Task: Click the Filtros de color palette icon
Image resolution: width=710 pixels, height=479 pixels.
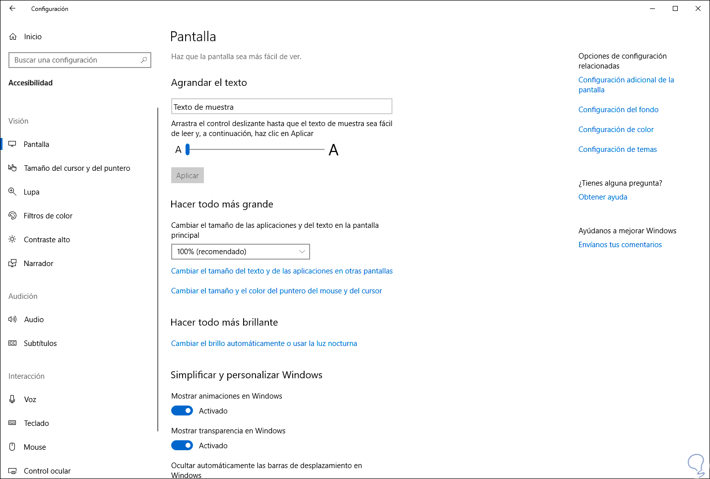Action: 12,215
